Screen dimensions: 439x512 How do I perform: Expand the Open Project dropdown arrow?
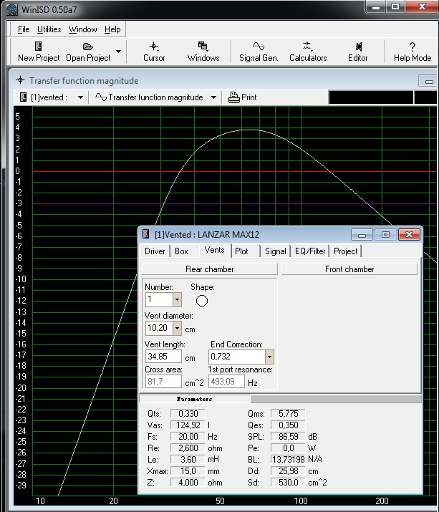tap(118, 52)
